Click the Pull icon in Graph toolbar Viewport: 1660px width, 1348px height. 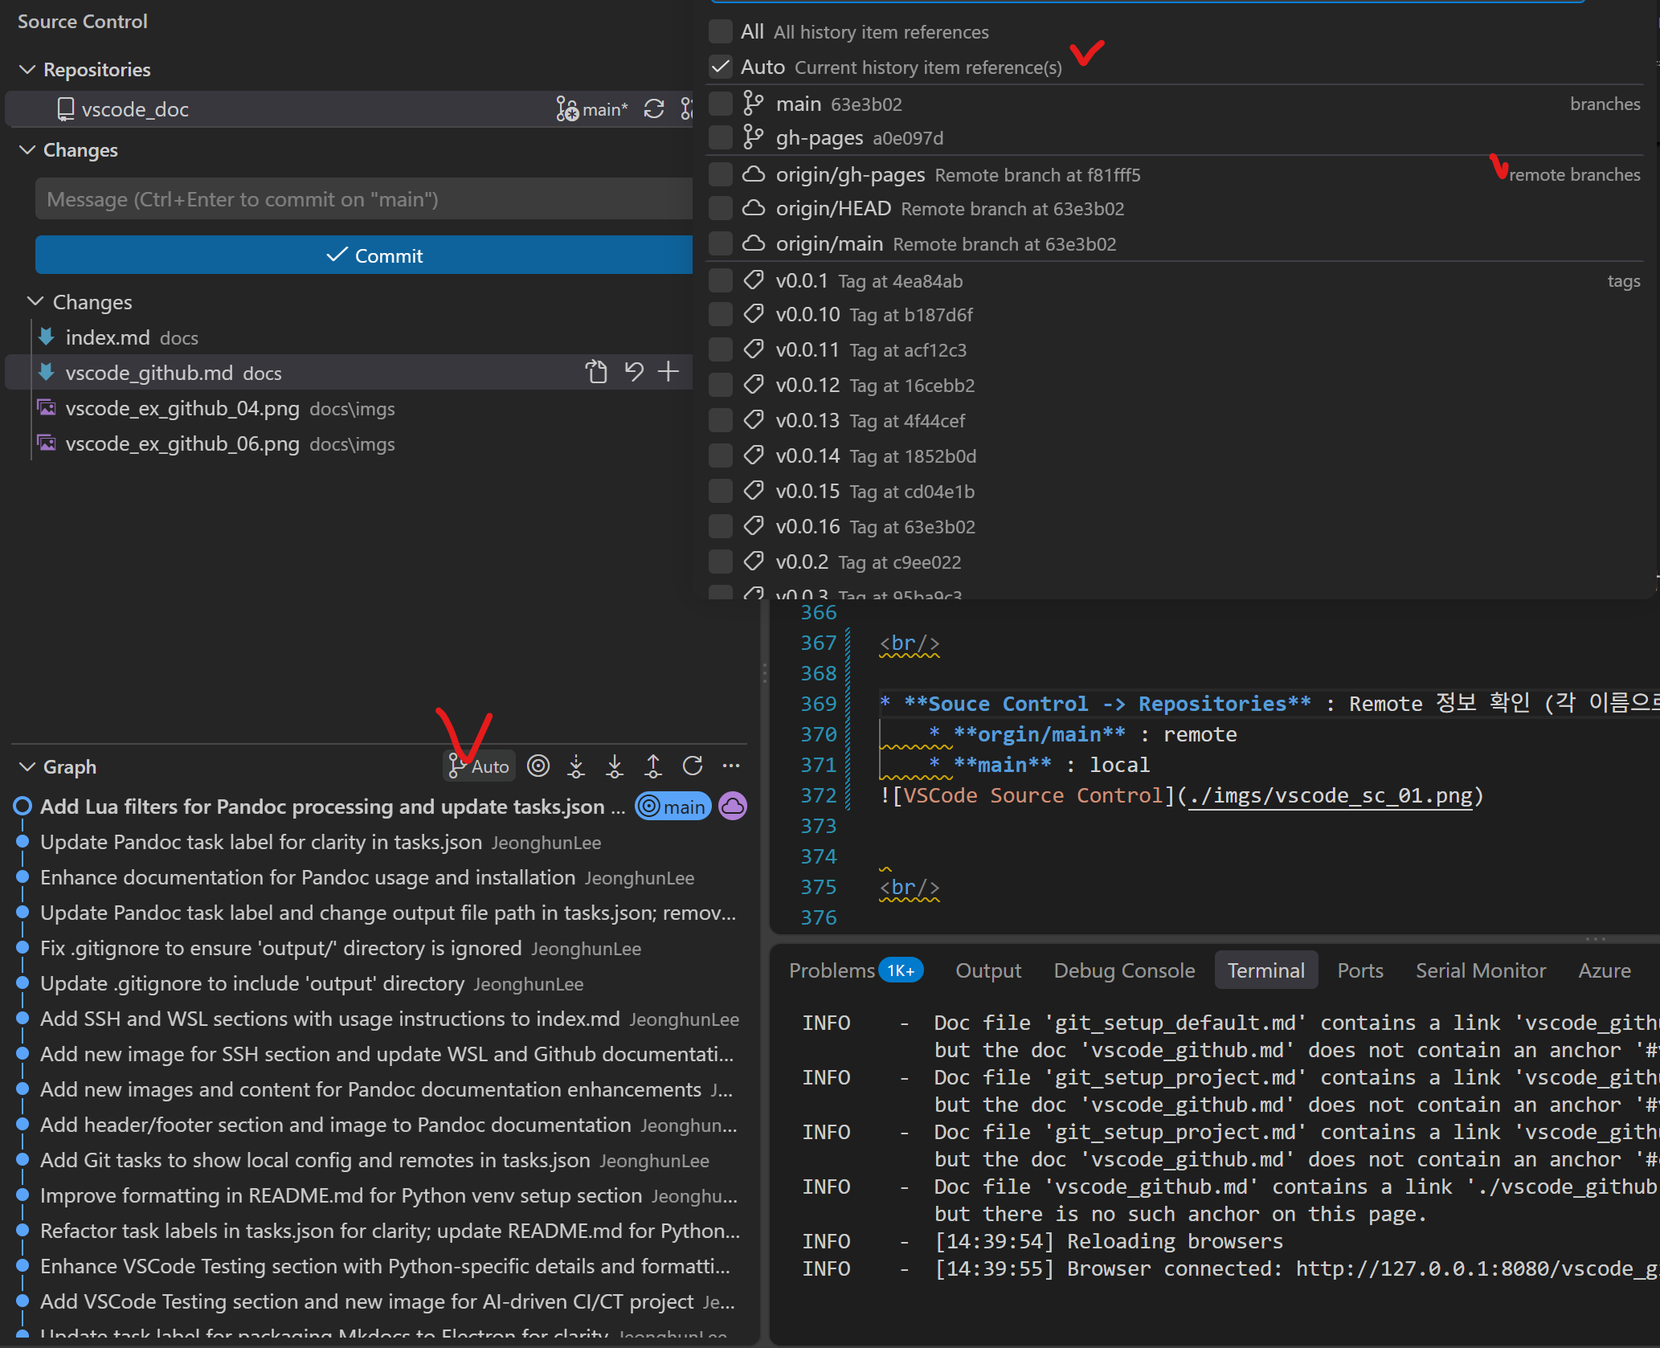point(615,766)
